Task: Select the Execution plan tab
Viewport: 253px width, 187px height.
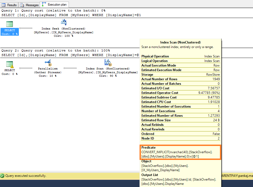Action: point(55,5)
